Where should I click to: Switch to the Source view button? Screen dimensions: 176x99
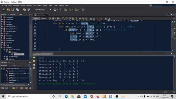[36, 18]
